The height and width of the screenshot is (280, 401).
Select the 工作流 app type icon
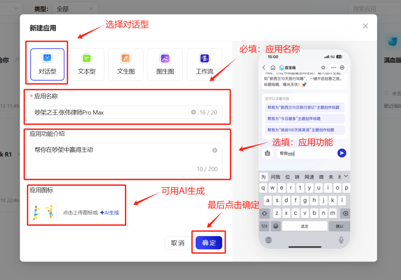click(x=205, y=59)
